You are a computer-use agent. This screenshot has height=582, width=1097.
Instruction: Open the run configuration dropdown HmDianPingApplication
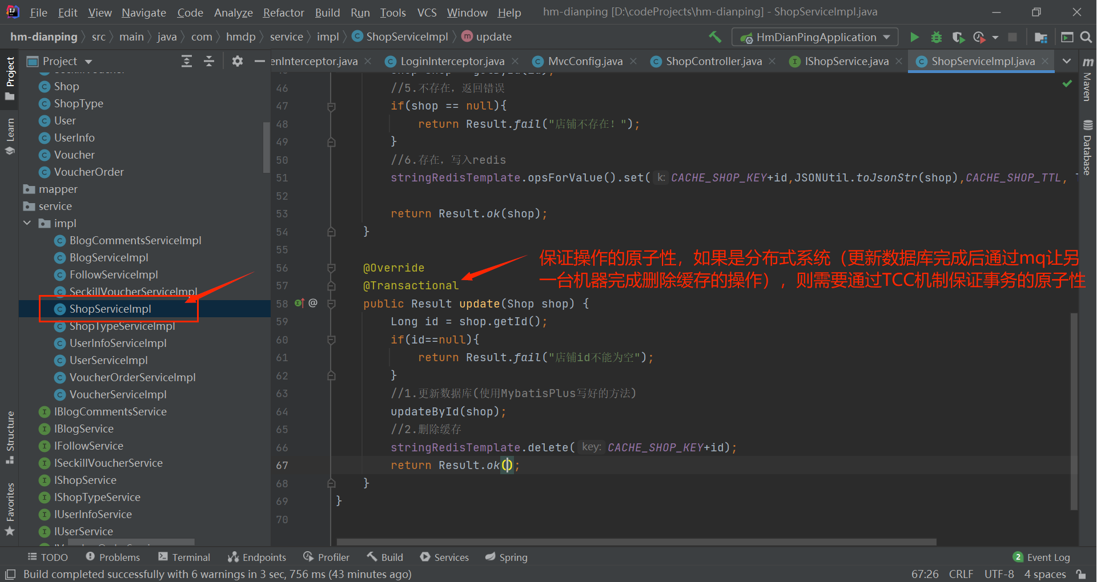click(x=815, y=37)
